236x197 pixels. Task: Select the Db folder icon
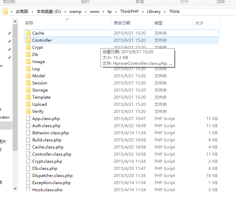28,54
